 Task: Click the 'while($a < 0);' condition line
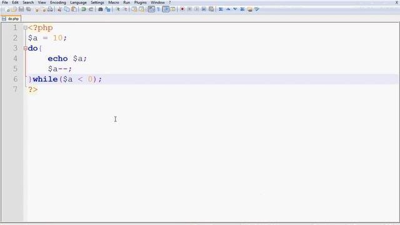[x=67, y=79]
